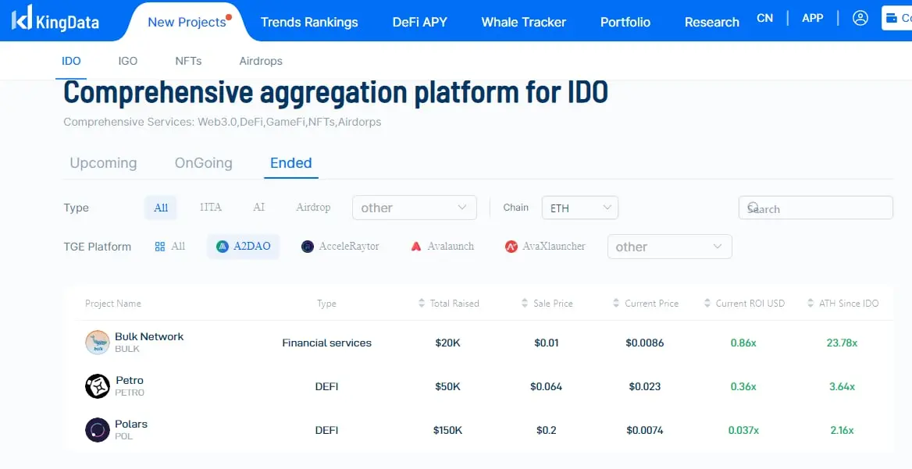Screen dimensions: 912x469
Task: Click the A2DAO platform logo icon
Action: pos(223,247)
